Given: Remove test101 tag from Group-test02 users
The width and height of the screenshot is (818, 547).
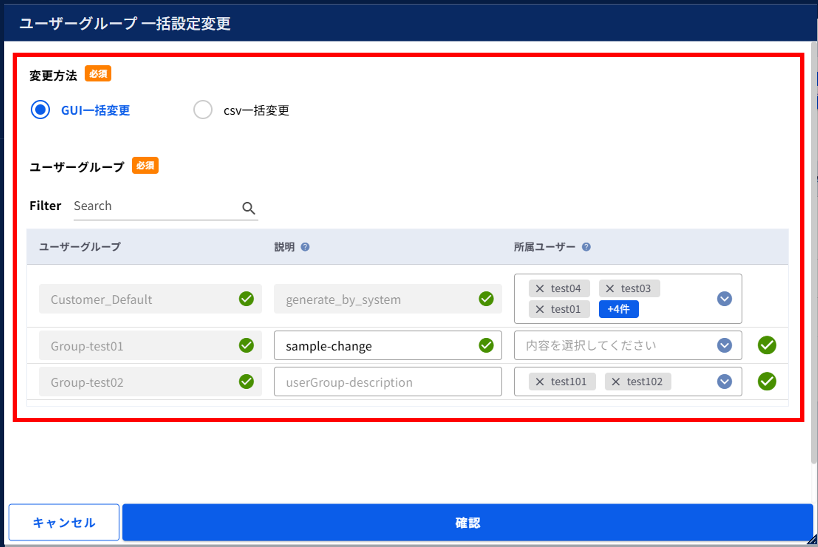Looking at the screenshot, I should 540,382.
